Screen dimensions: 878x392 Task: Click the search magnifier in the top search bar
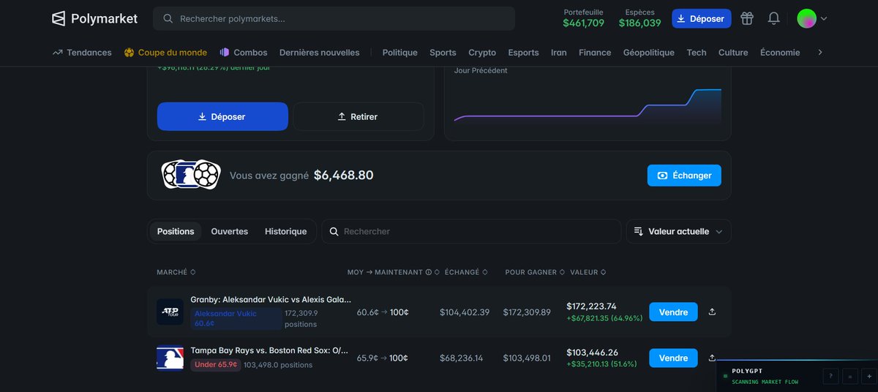pos(168,18)
